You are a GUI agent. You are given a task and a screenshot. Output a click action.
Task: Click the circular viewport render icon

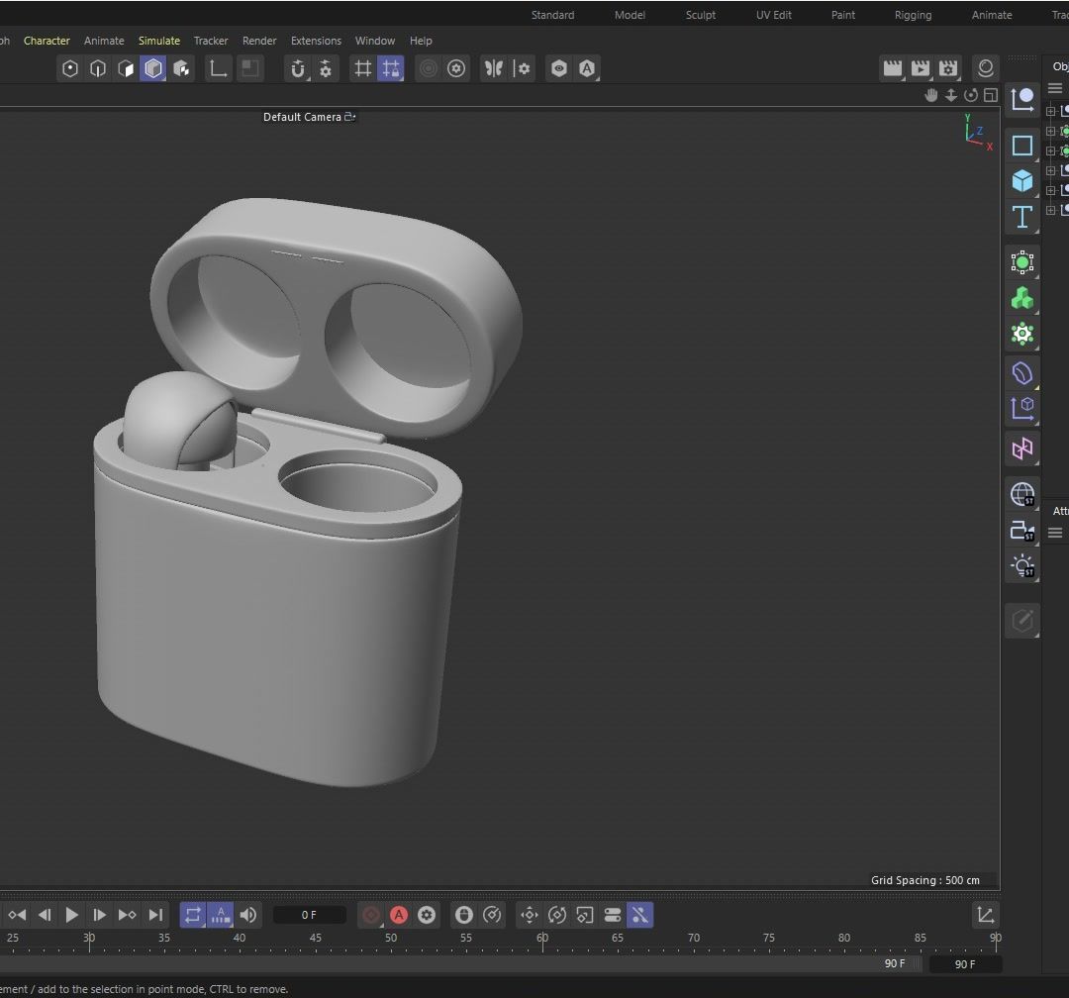tap(985, 67)
